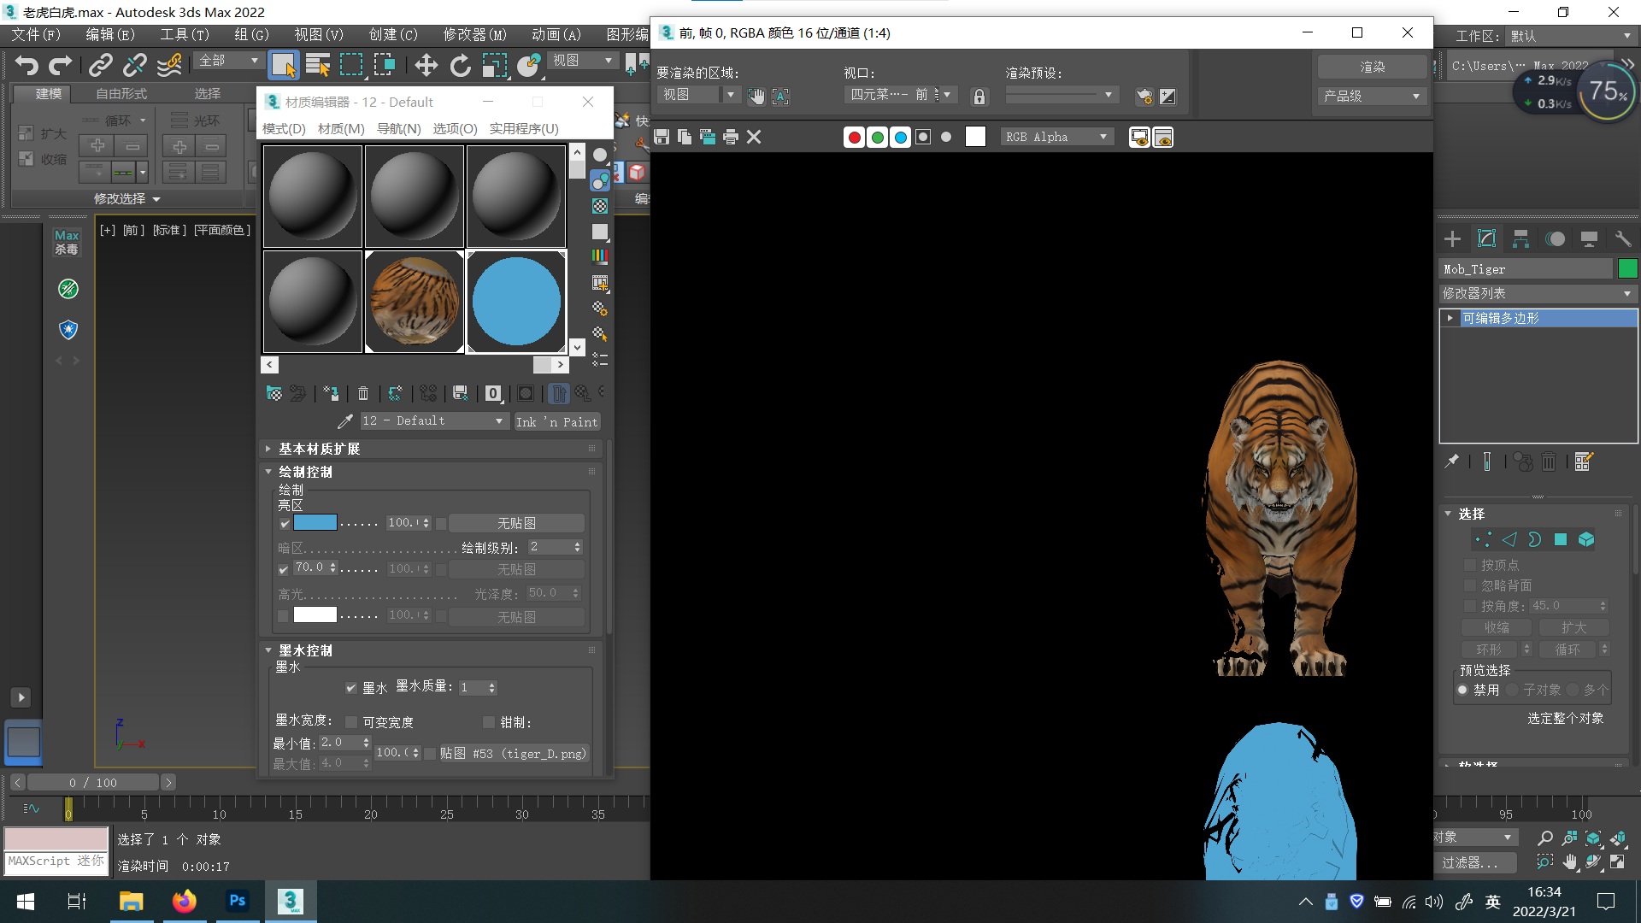Click Get Material icon in material editor
This screenshot has width=1641, height=923.
coord(274,393)
